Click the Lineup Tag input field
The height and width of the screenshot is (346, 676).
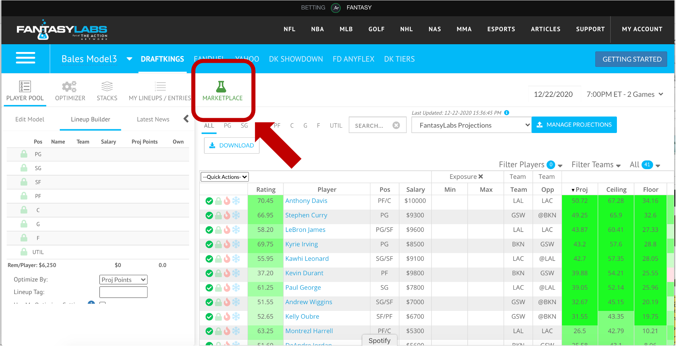click(123, 292)
